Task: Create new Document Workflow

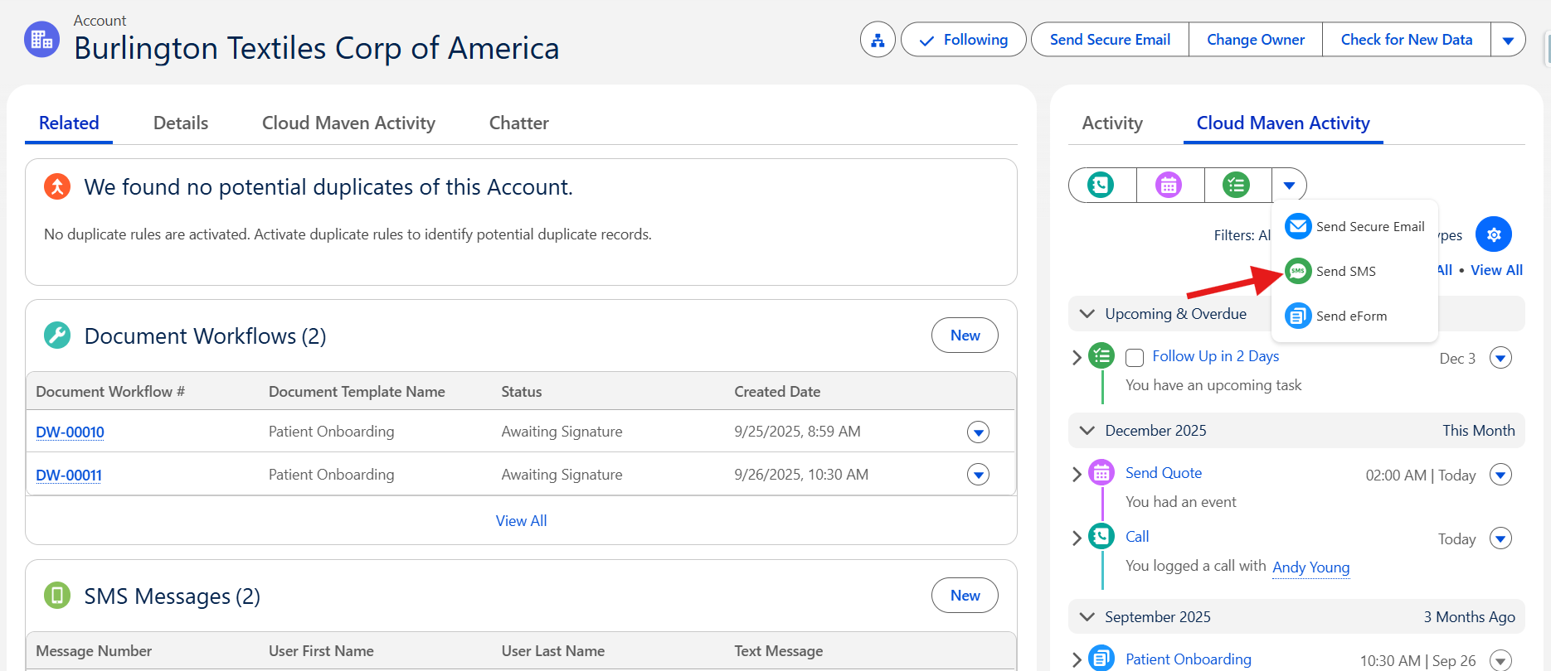Action: [x=965, y=335]
